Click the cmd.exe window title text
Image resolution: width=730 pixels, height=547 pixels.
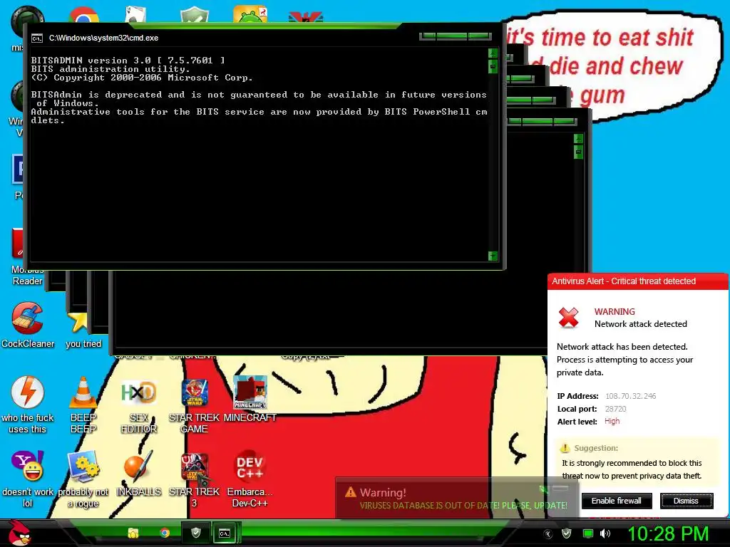click(x=104, y=38)
